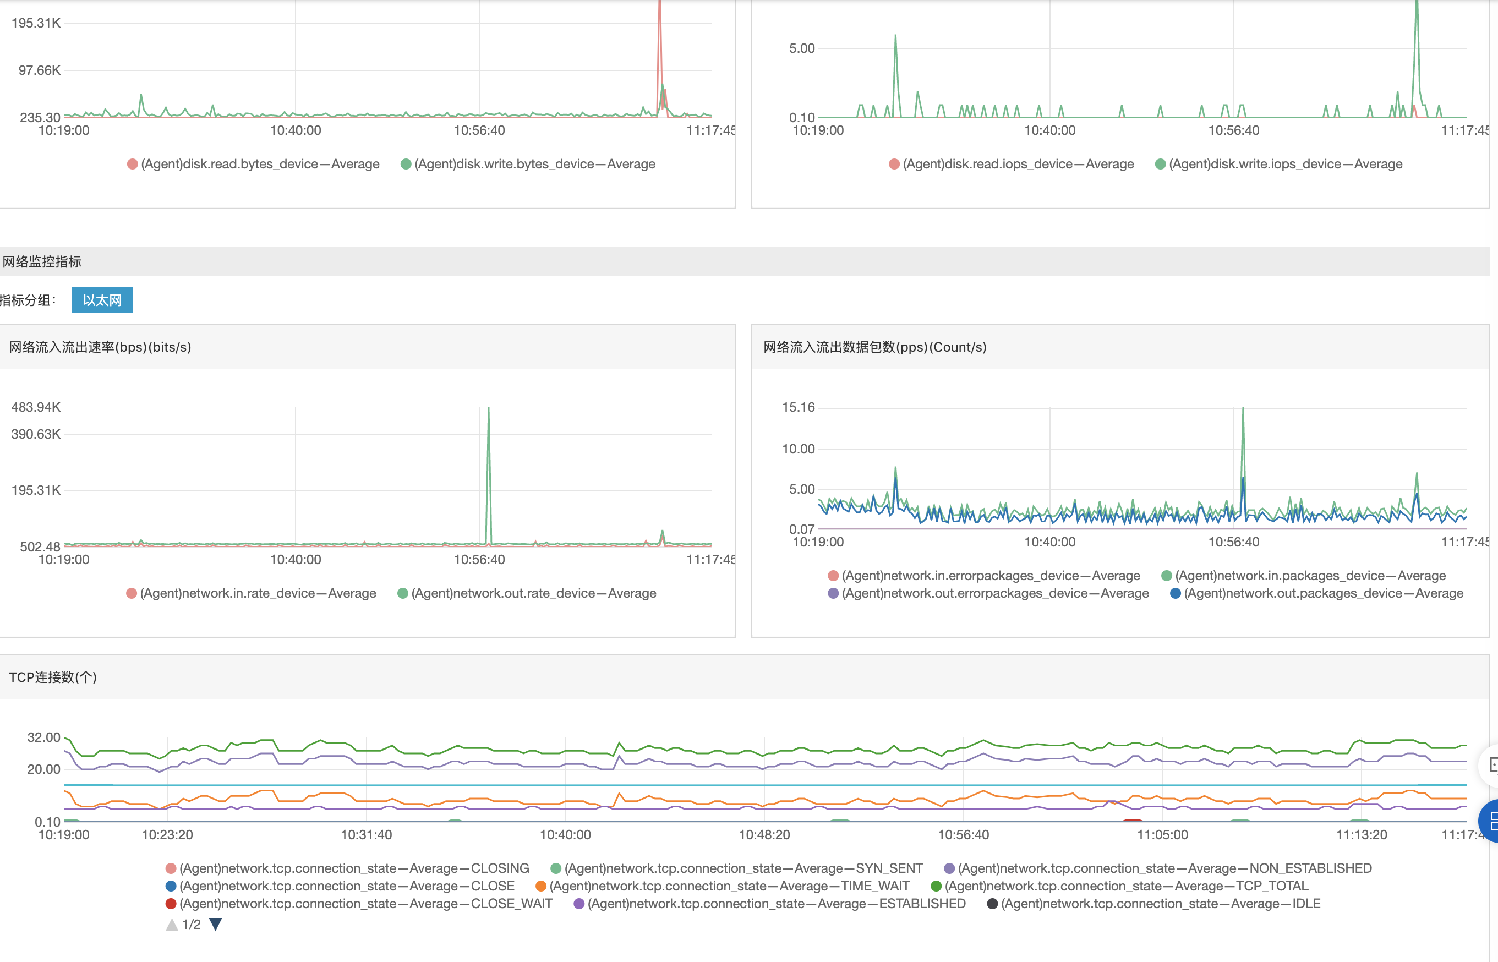
Task: Click the 15.16 axis label in pps chart
Action: (799, 407)
